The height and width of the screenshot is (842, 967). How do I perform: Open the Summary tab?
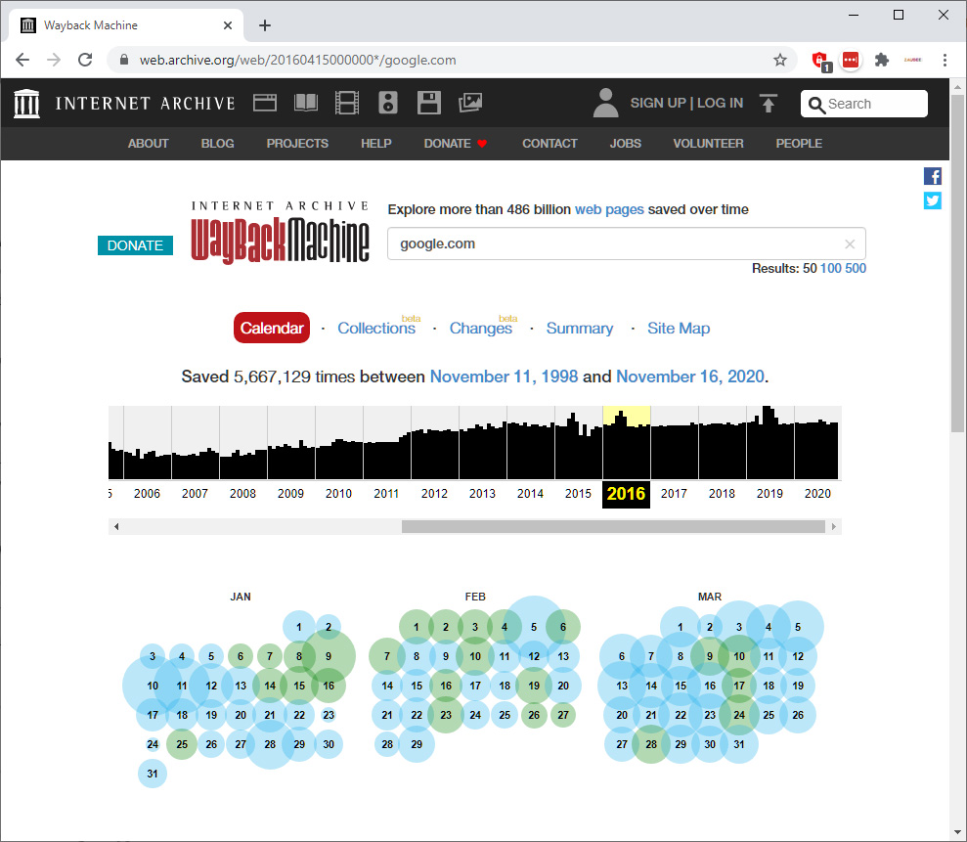(x=580, y=329)
